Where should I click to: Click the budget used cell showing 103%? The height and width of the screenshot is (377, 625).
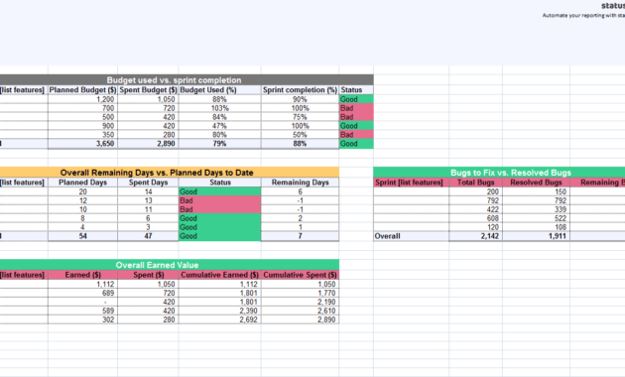(x=219, y=108)
